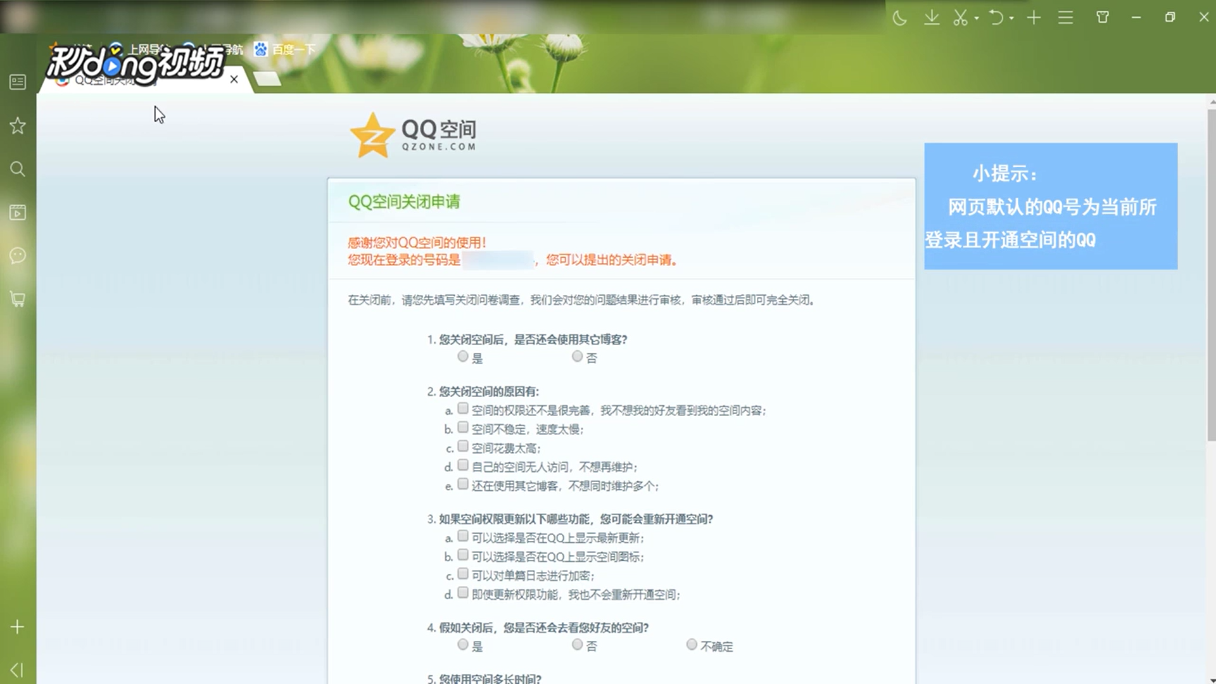Select 是 for question 1
Viewport: 1216px width, 684px height.
click(463, 357)
